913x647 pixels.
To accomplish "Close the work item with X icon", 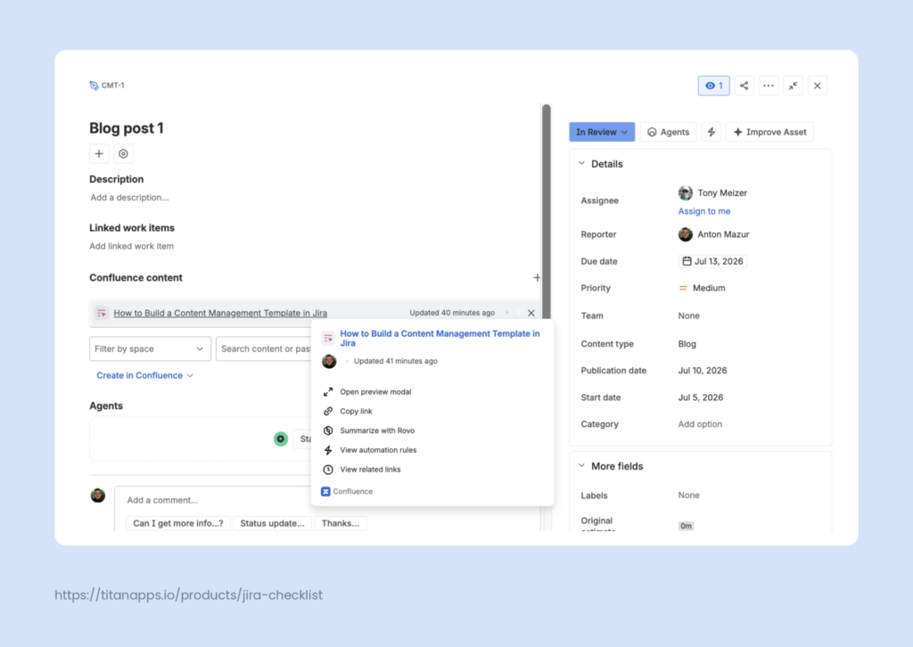I will (x=818, y=86).
